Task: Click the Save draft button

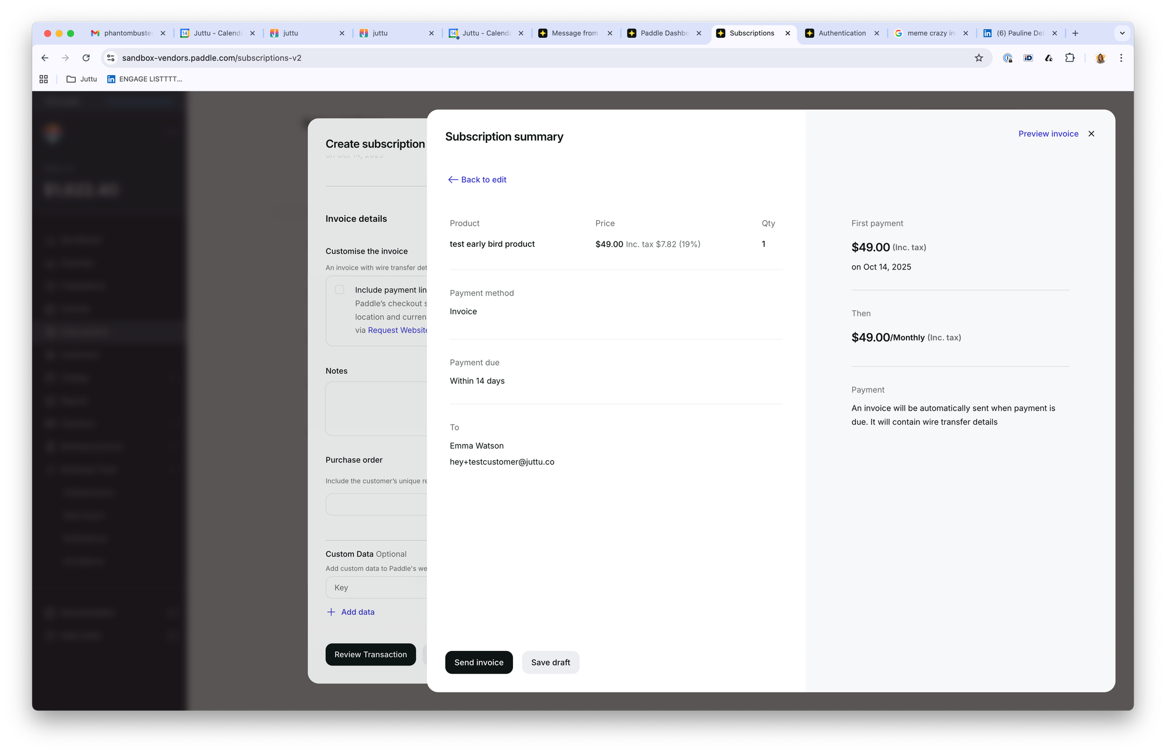Action: point(550,662)
